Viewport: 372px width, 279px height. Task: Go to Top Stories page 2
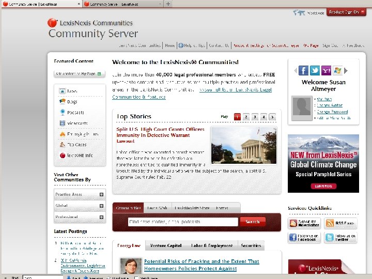pyautogui.click(x=246, y=117)
